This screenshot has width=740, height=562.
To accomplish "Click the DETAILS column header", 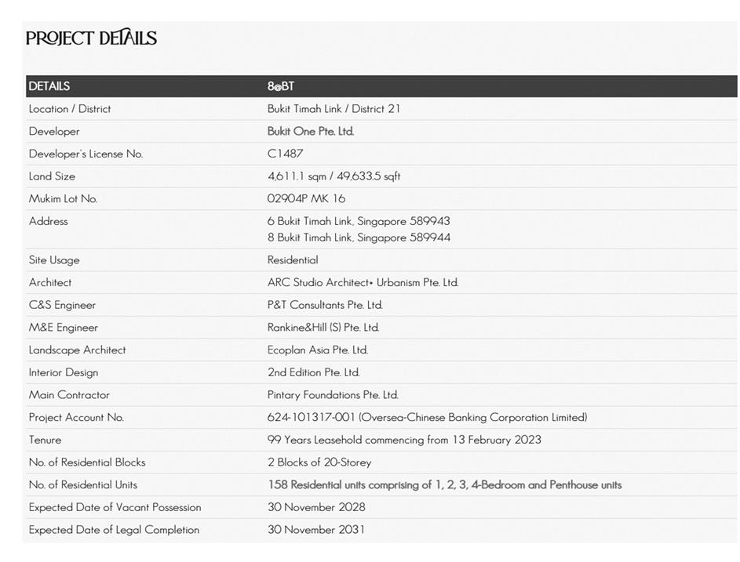I will pos(49,86).
